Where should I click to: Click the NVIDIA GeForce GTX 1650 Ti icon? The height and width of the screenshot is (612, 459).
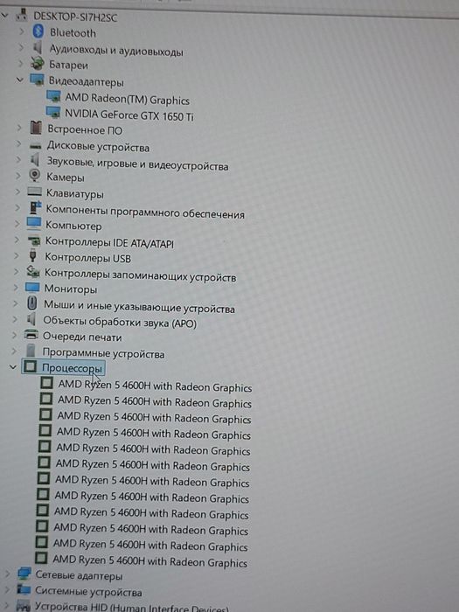click(x=52, y=113)
